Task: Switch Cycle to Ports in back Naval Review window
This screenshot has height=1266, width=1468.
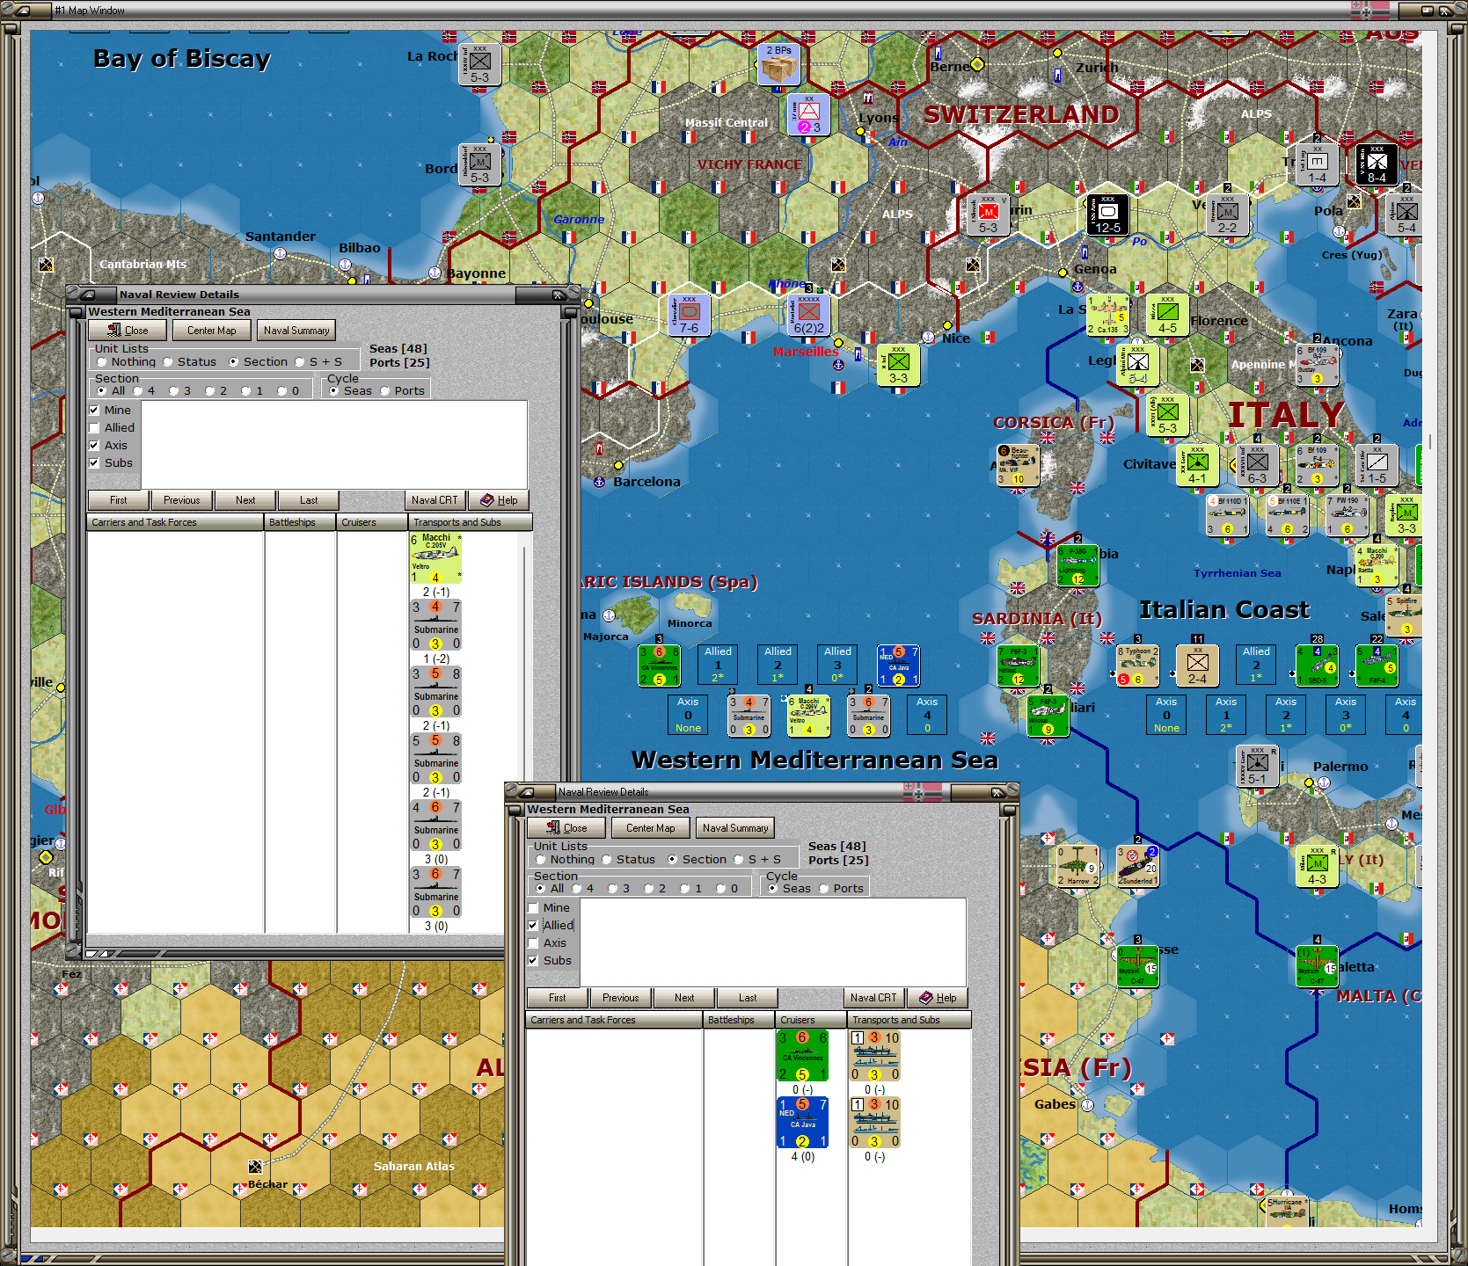Action: point(385,390)
